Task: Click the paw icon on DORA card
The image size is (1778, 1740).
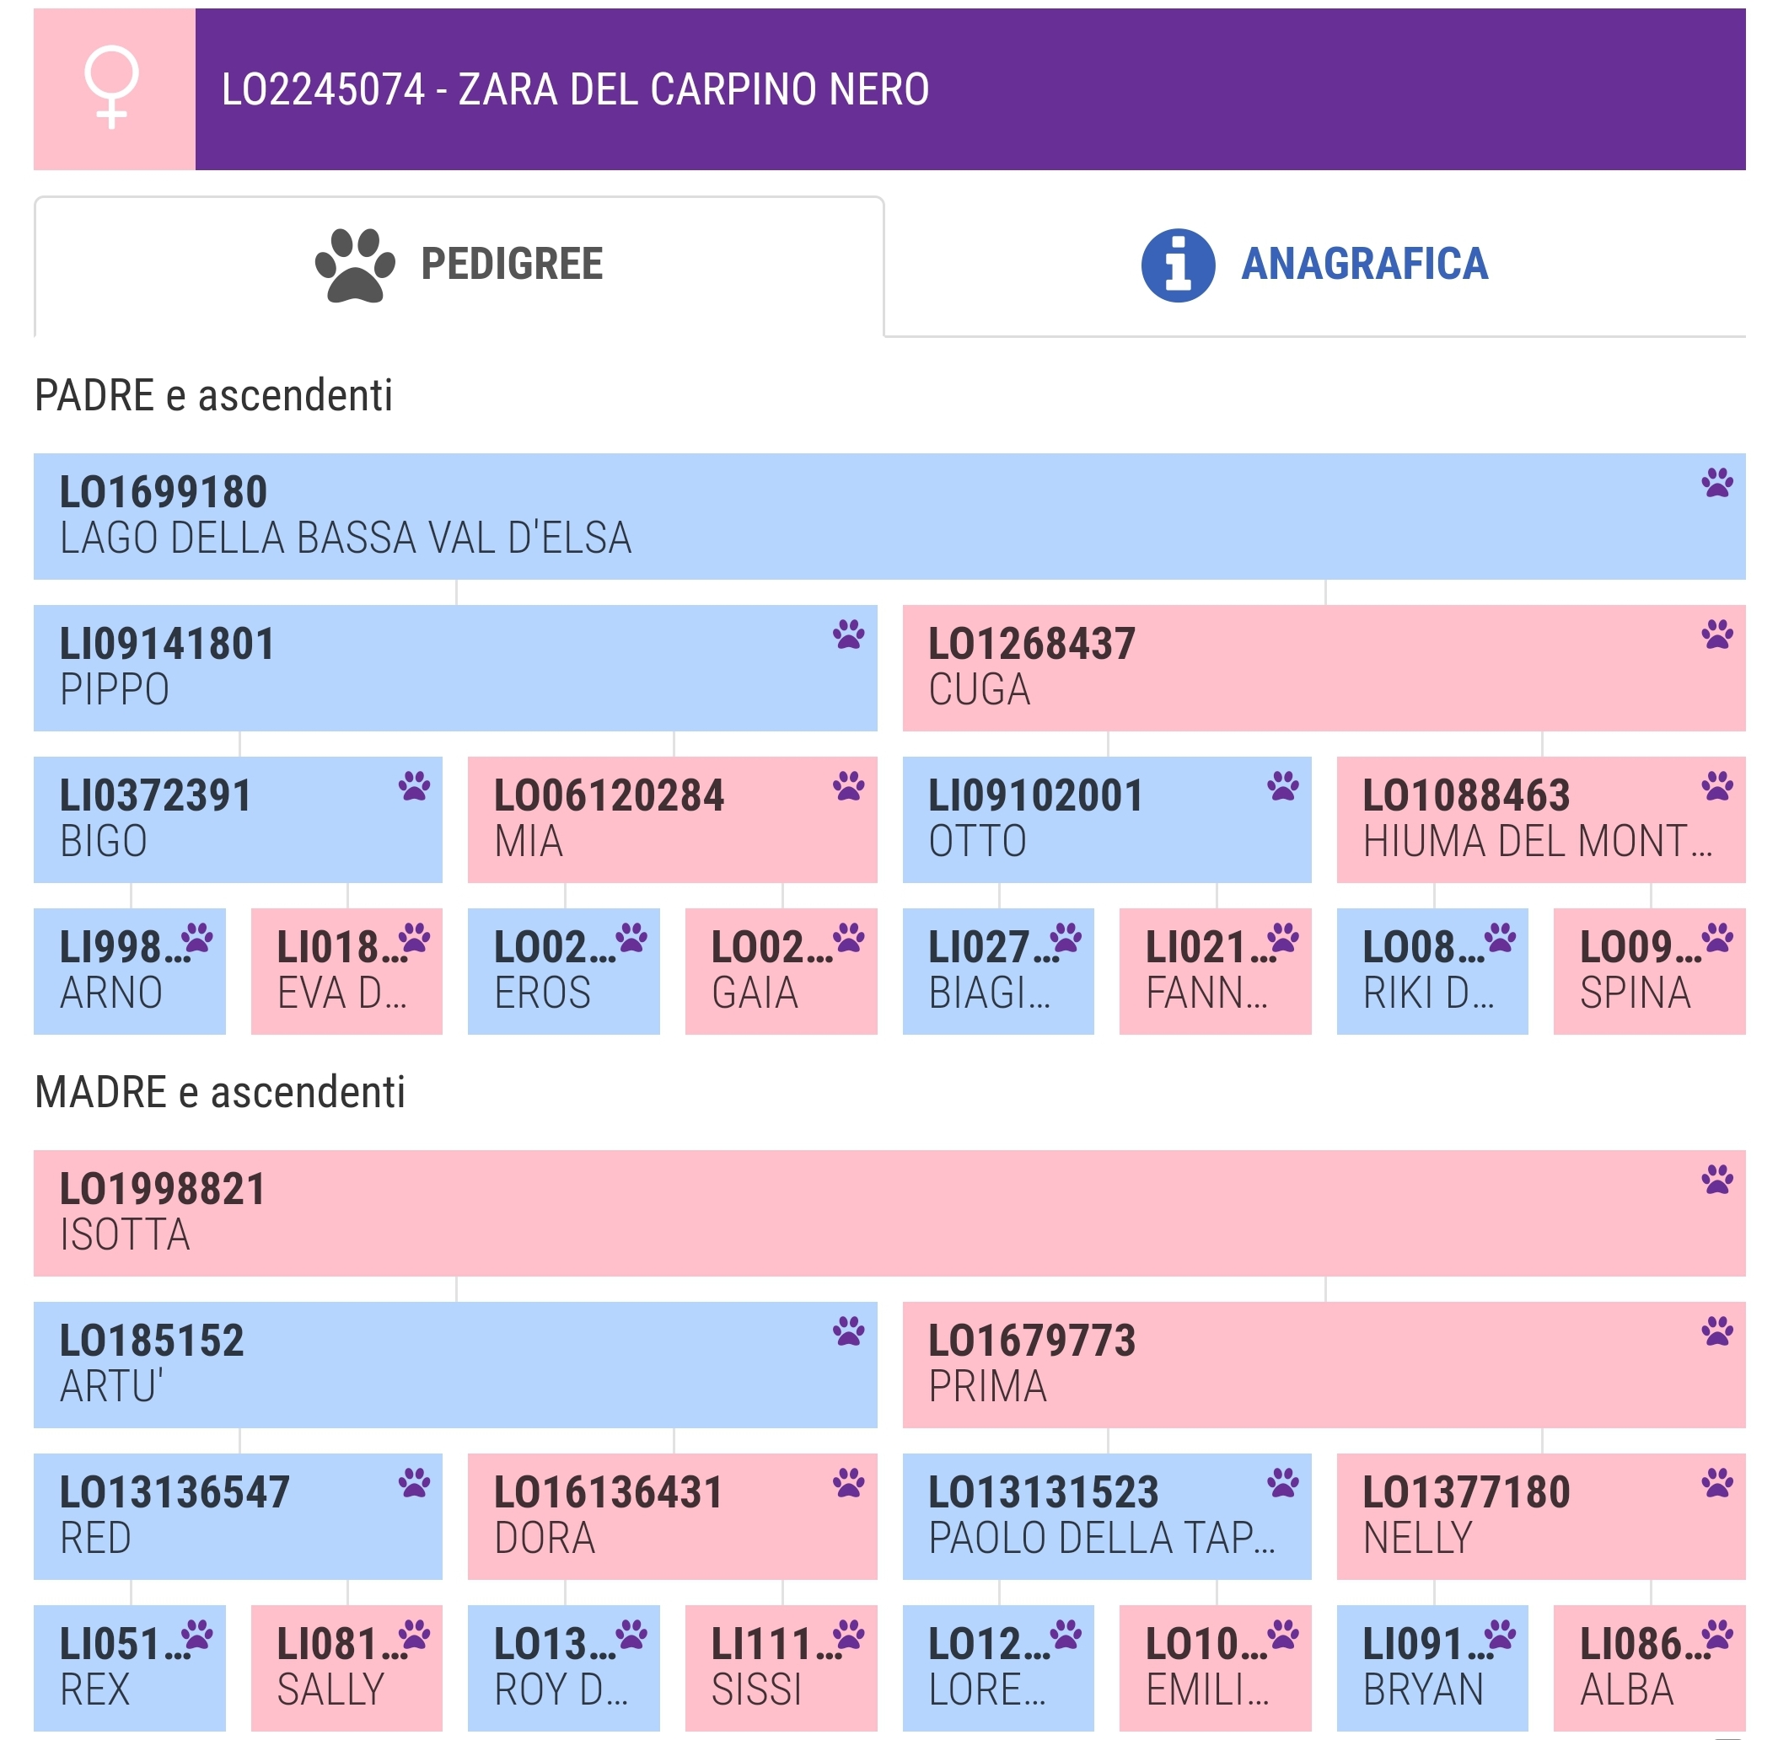Action: 847,1482
